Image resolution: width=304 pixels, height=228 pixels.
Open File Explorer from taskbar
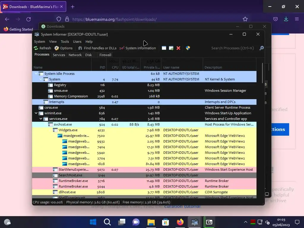pyautogui.click(x=151, y=222)
